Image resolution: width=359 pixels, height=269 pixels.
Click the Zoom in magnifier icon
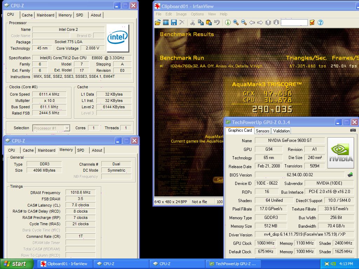click(236, 22)
